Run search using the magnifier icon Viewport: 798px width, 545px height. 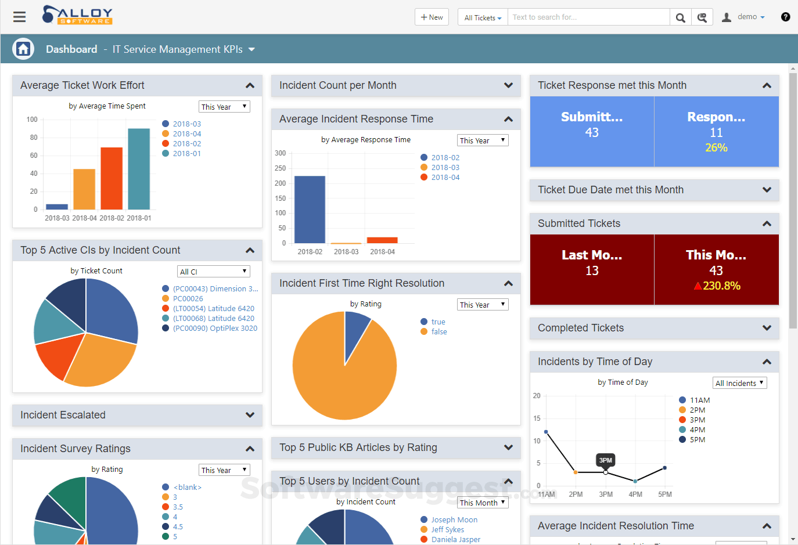(680, 17)
